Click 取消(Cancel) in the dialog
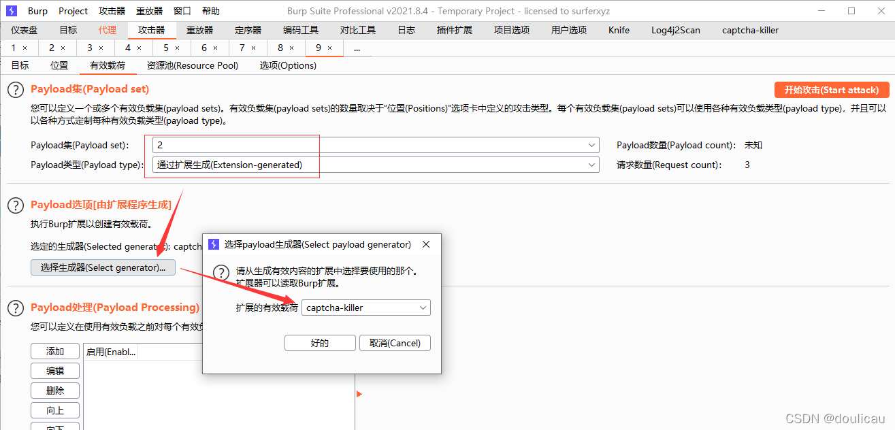This screenshot has height=430, width=895. click(x=395, y=343)
